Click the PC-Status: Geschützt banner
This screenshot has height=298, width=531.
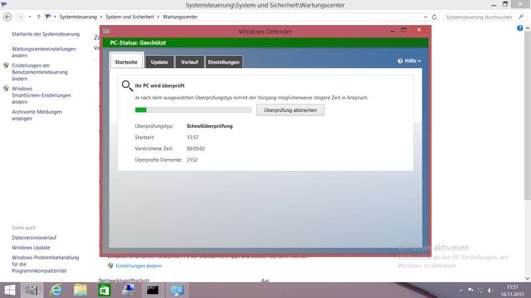[265, 43]
